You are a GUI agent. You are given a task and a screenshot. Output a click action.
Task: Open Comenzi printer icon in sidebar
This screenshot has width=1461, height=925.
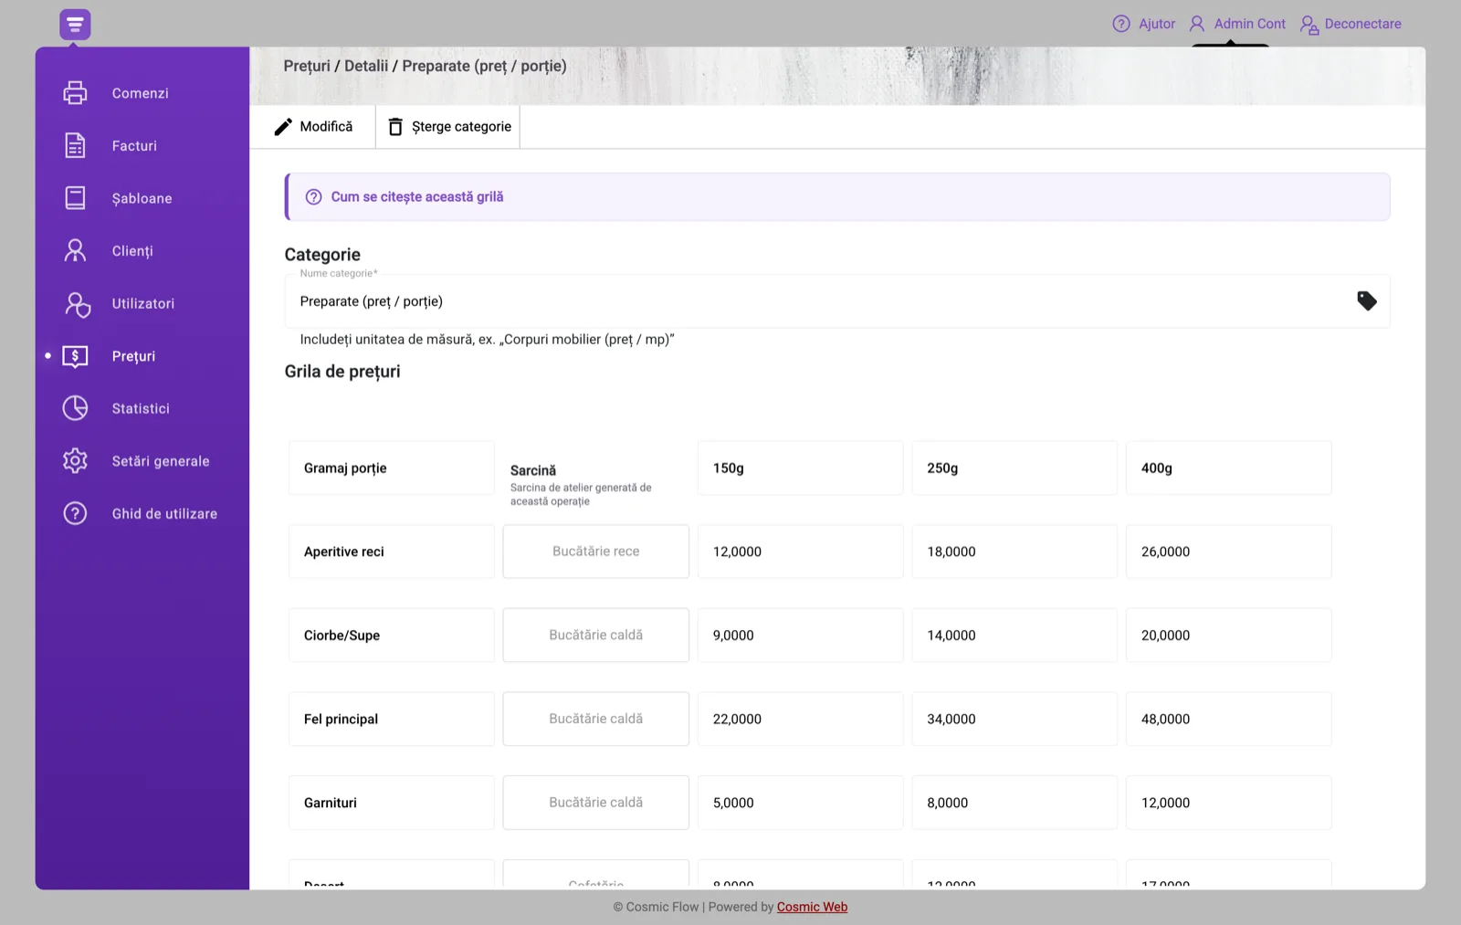click(x=75, y=93)
